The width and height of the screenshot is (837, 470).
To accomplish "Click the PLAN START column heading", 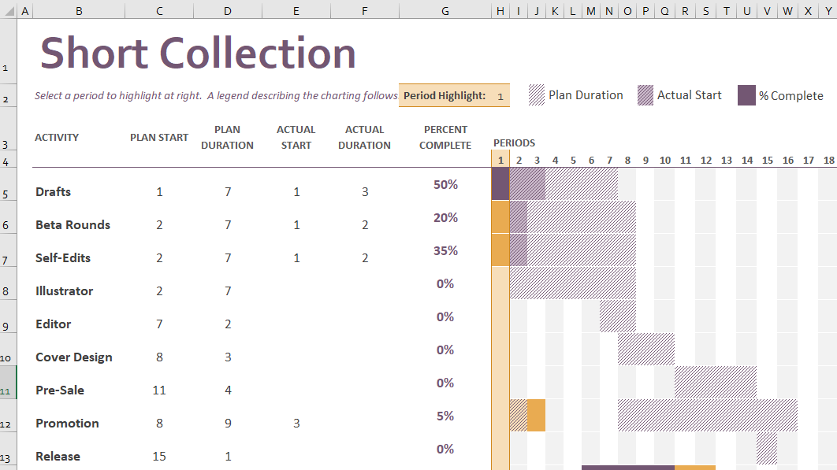I will click(159, 137).
